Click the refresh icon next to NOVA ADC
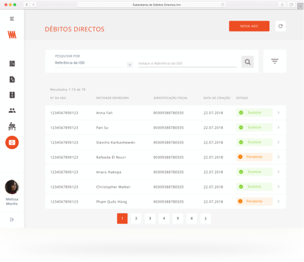The height and width of the screenshot is (262, 304). tap(280, 26)
